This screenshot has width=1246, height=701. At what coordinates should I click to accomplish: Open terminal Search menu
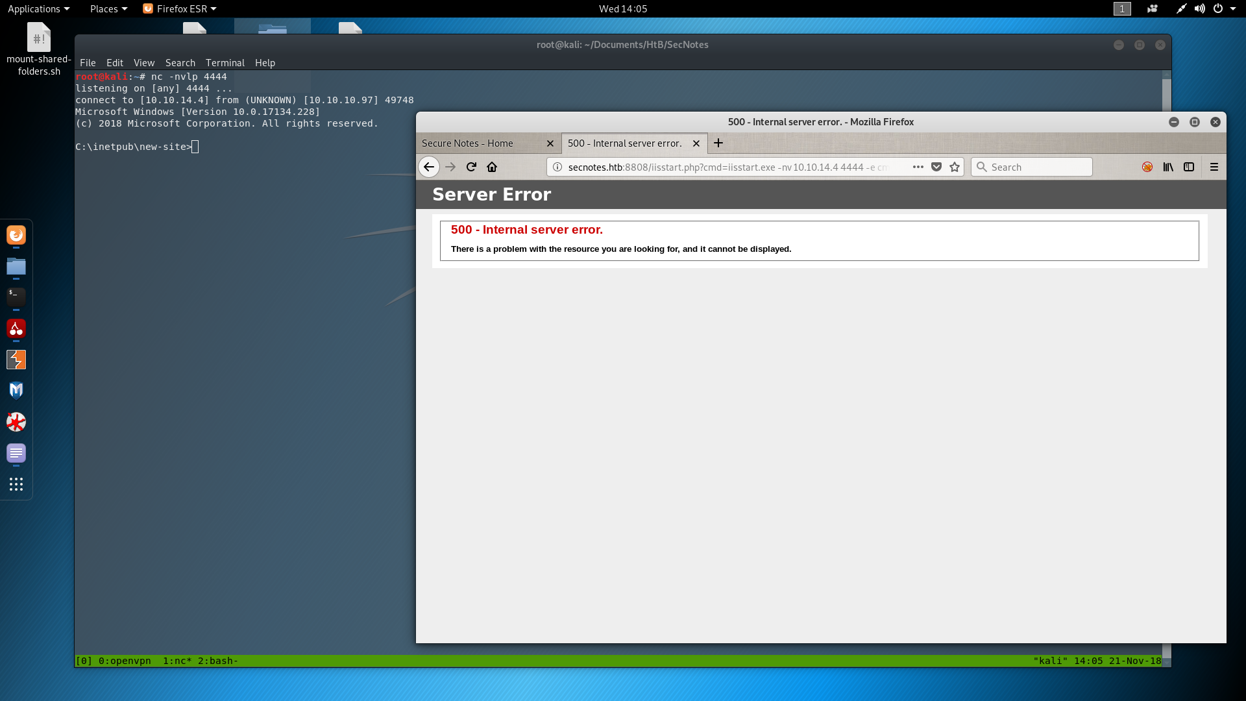tap(180, 63)
